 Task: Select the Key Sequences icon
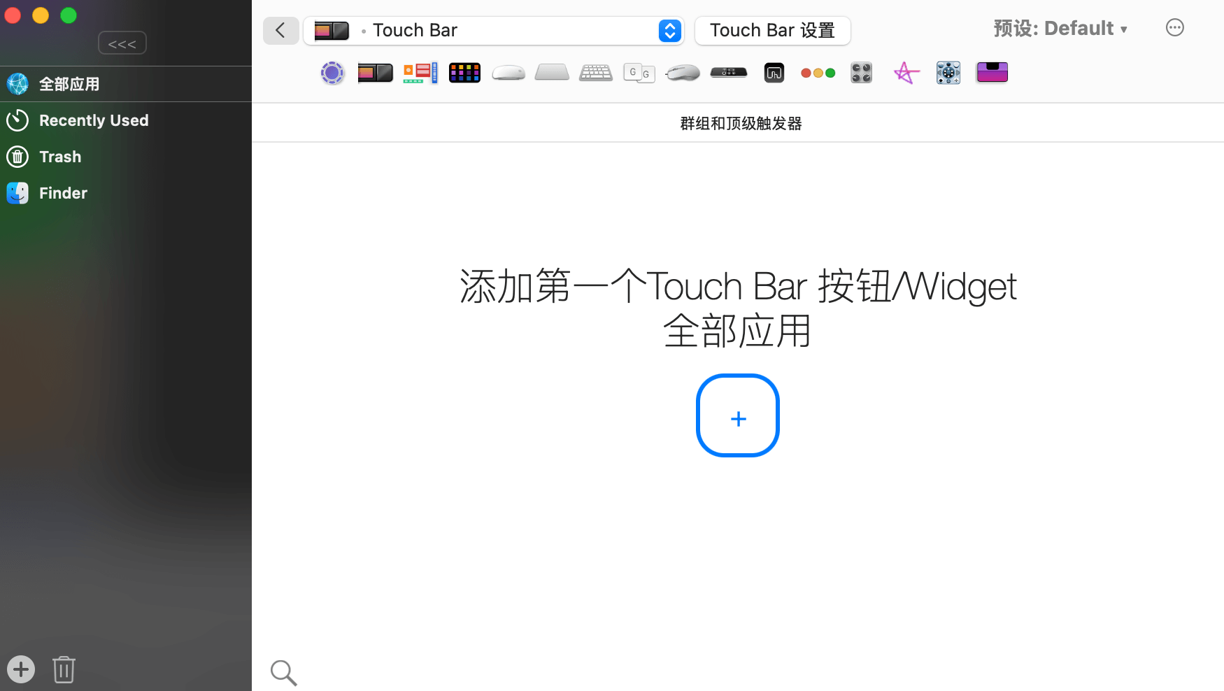(x=639, y=73)
